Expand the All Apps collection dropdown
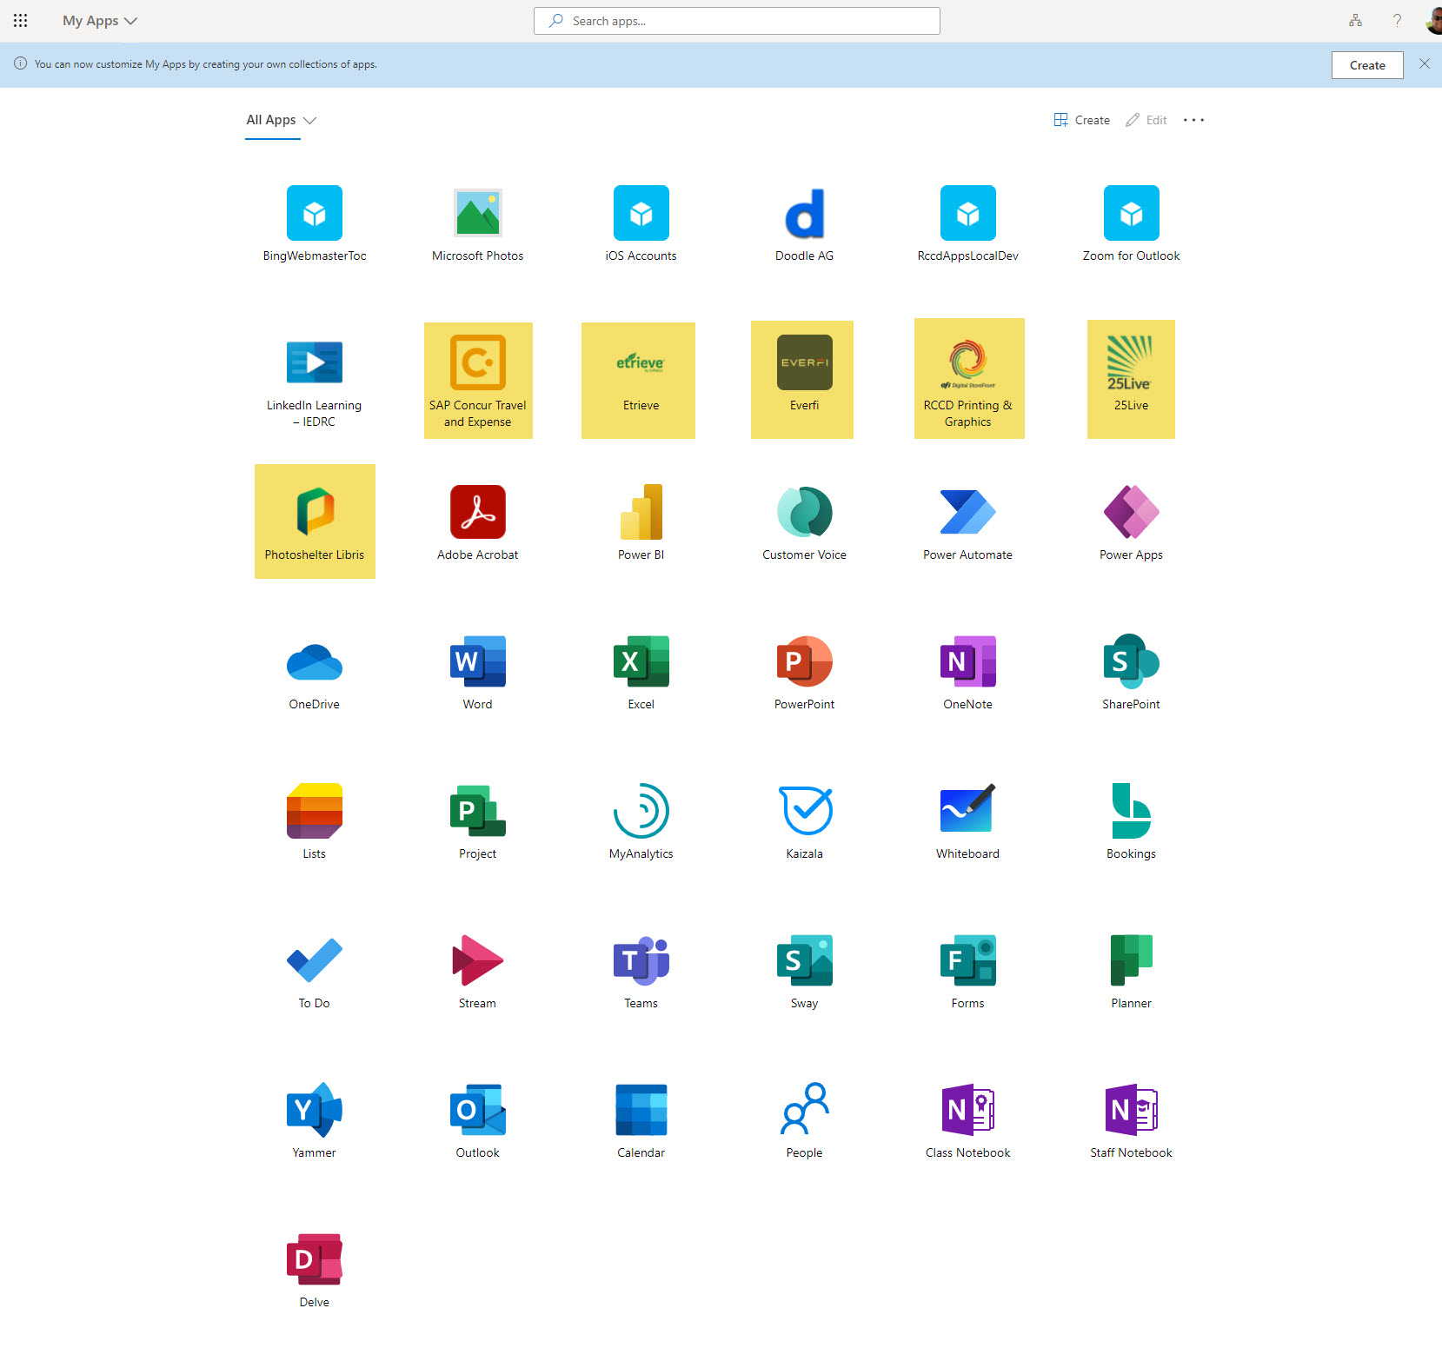This screenshot has height=1348, width=1442. [x=282, y=120]
